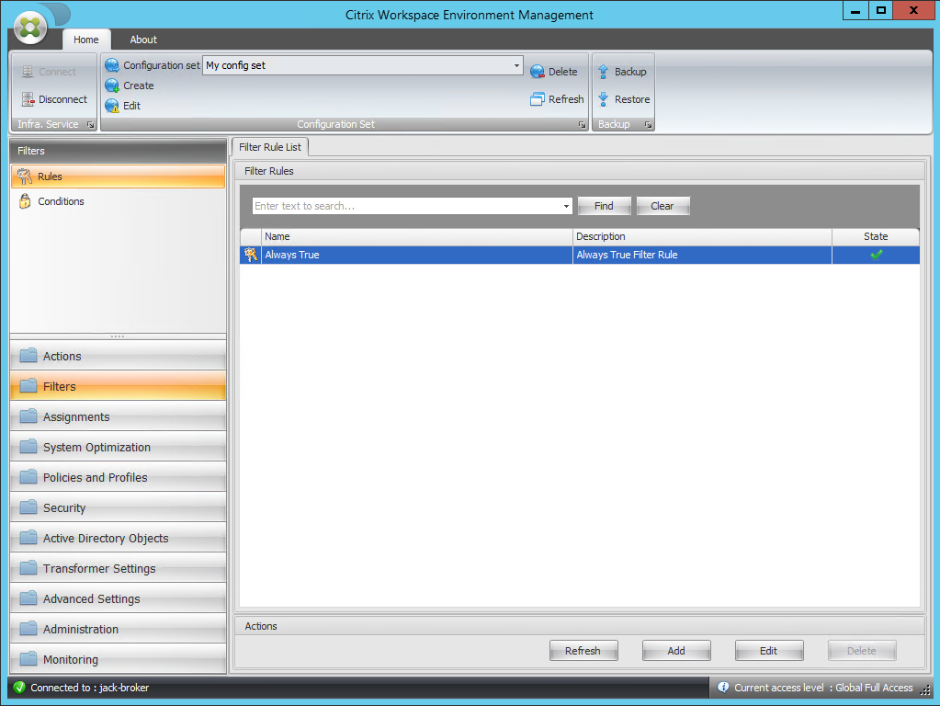Switch to the About tab
Screen dimensions: 940x706
pyautogui.click(x=142, y=40)
